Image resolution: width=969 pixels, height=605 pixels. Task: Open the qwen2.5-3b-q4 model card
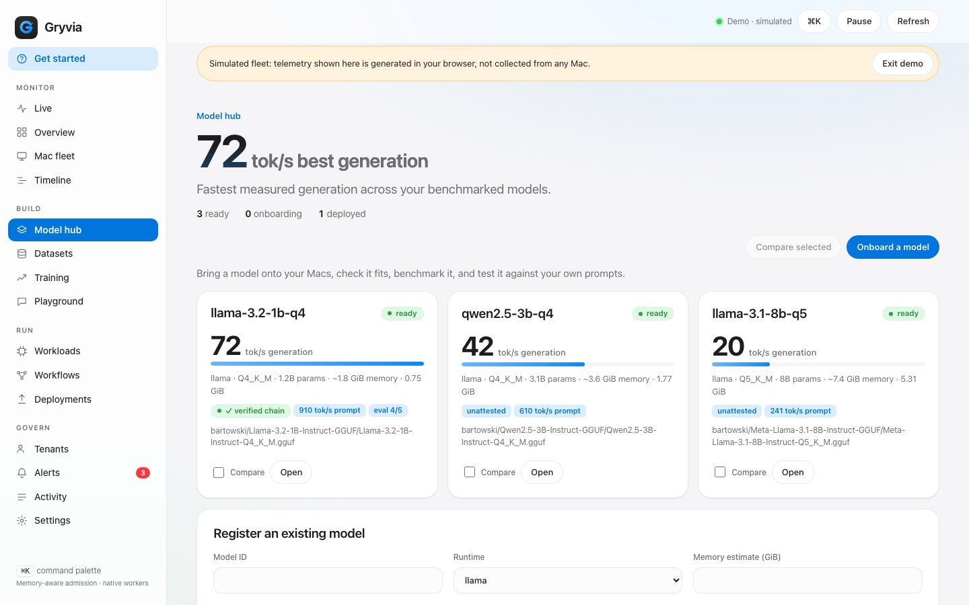click(542, 472)
